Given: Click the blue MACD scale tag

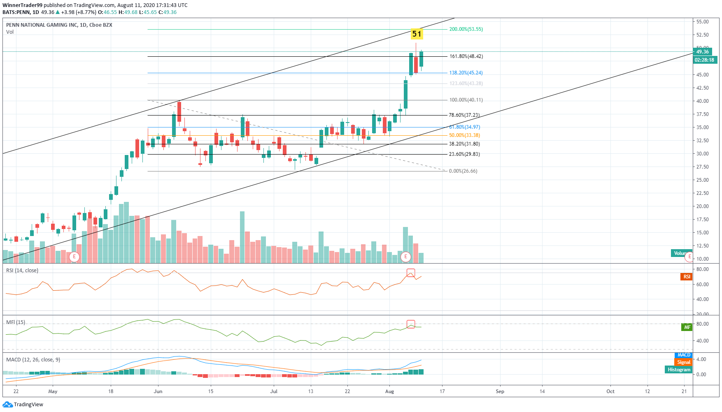Looking at the screenshot, I should pos(684,355).
